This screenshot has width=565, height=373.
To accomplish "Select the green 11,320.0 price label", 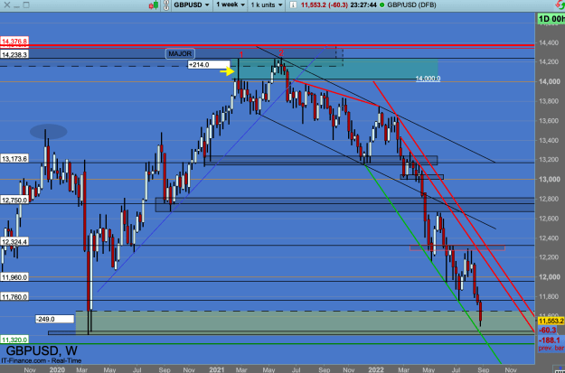I will pyautogui.click(x=14, y=340).
